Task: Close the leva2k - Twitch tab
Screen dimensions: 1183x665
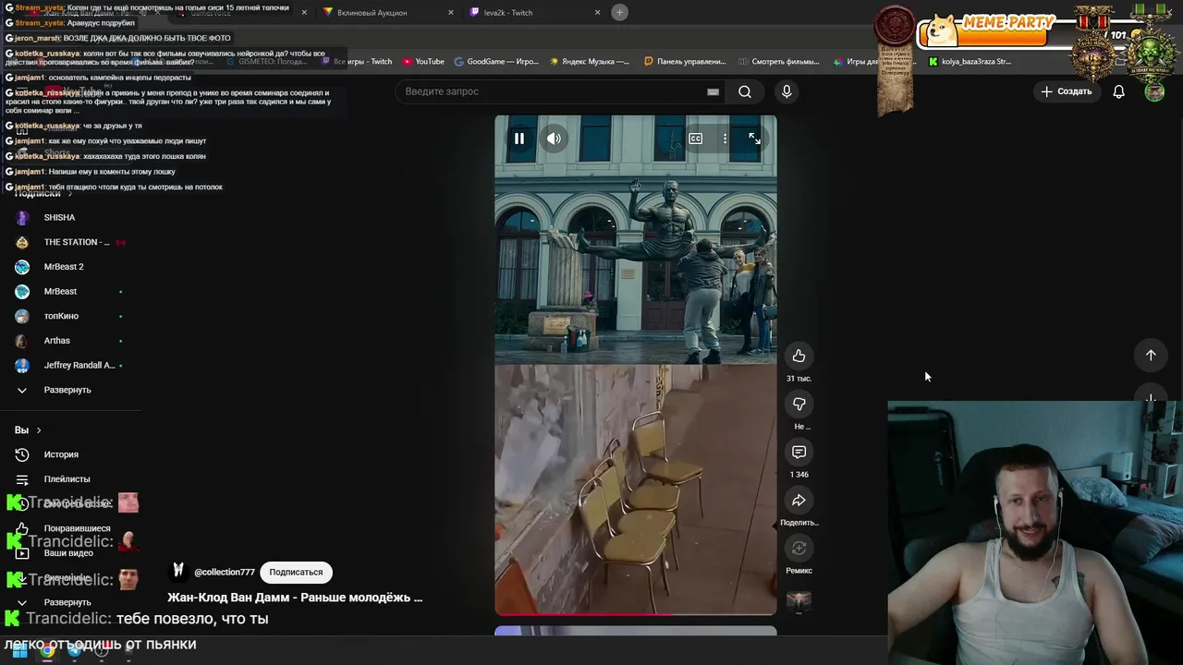Action: (x=597, y=13)
